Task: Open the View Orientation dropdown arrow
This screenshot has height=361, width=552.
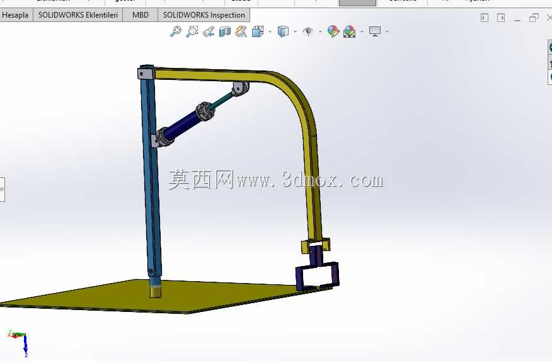Action: [270, 31]
